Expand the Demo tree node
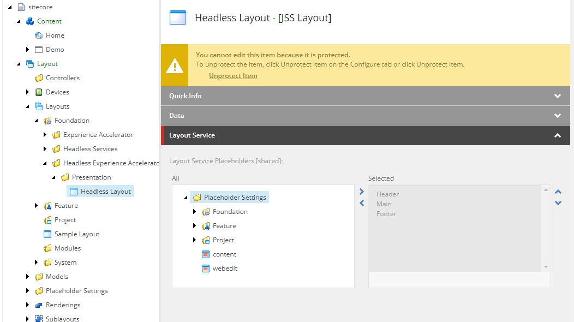 pyautogui.click(x=28, y=50)
